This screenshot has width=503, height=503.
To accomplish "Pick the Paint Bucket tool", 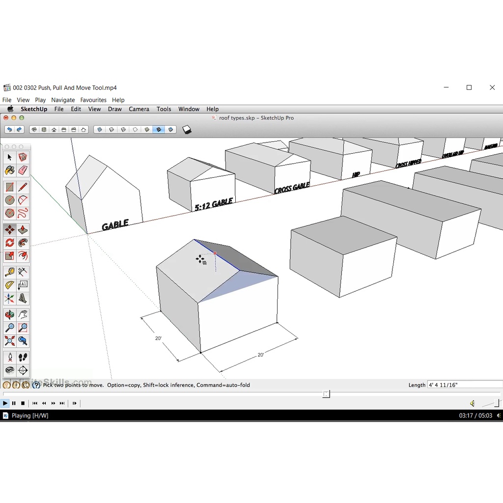I will tap(9, 170).
